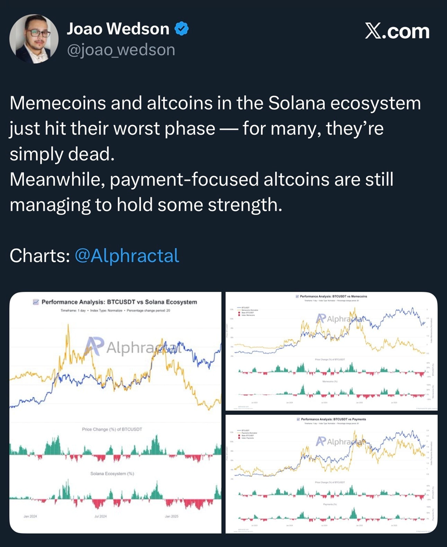447x547 pixels.
Task: Click the chart icon beside the Payments title
Action: coord(298,420)
